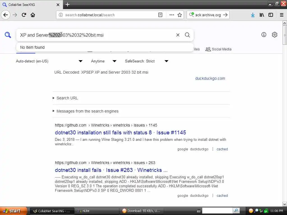This screenshot has height=215, width=287.
Task: Click the page scrollbar down arrow
Action: pyautogui.click(x=285, y=204)
